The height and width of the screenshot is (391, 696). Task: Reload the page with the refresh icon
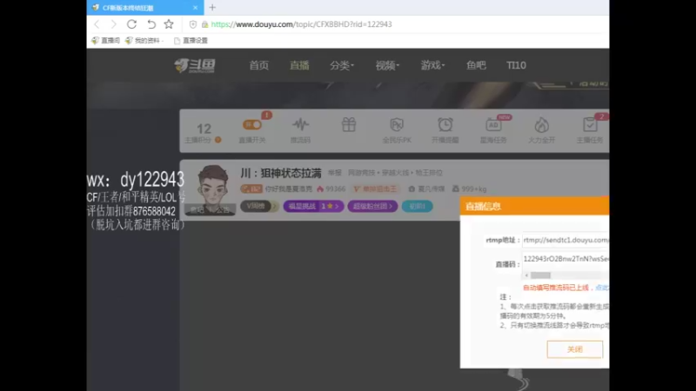coord(132,24)
